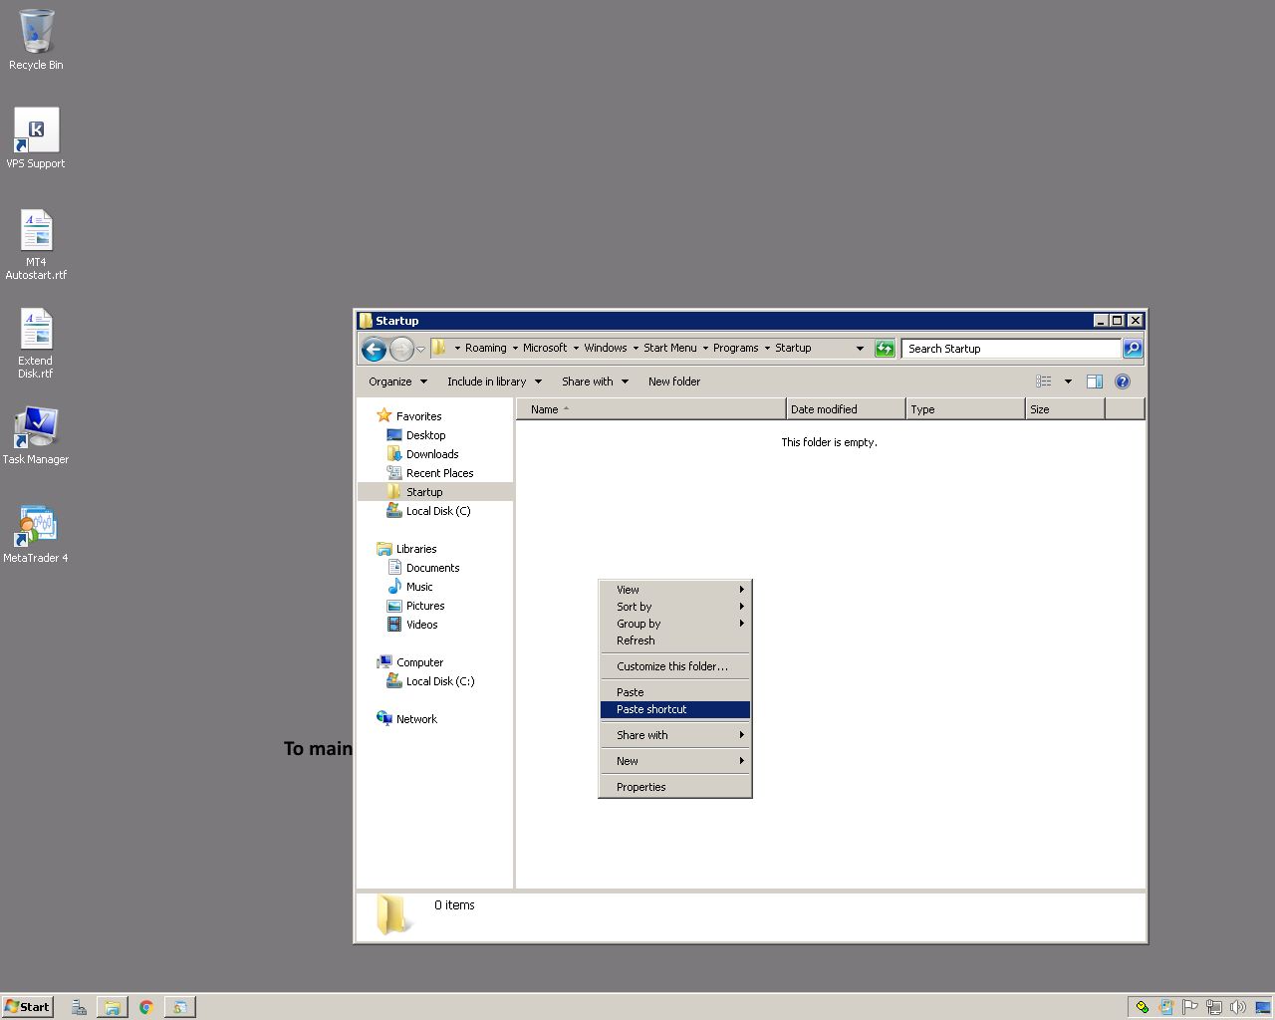Expand the view options dropdown arrow

coord(1068,382)
